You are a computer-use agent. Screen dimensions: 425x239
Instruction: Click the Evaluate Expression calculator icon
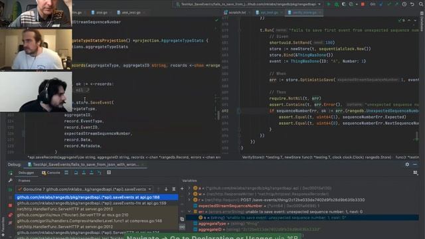point(109,173)
